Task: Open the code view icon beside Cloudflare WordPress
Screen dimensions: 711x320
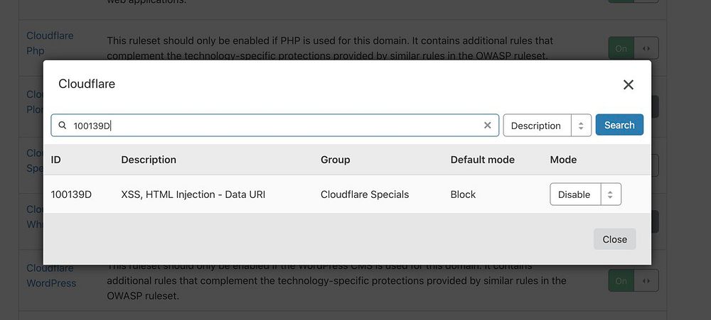Action: pos(646,281)
